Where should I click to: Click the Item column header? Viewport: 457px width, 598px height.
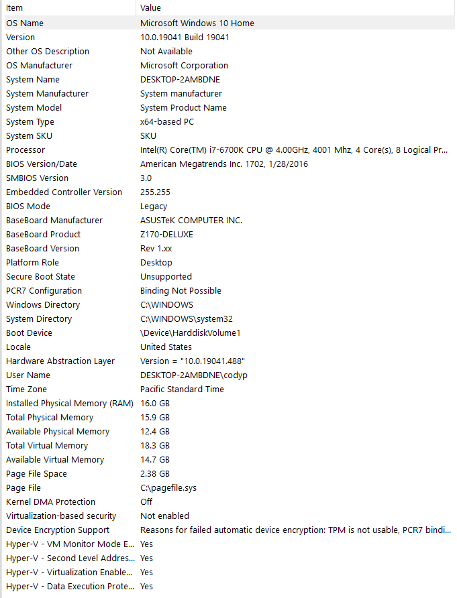click(x=15, y=7)
